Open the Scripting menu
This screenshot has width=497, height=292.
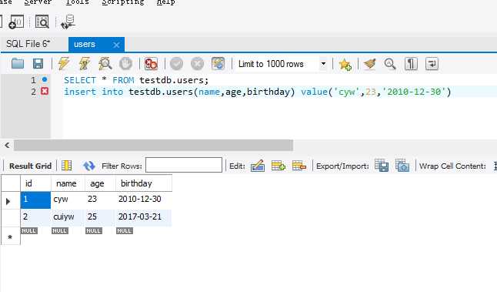(122, 2)
